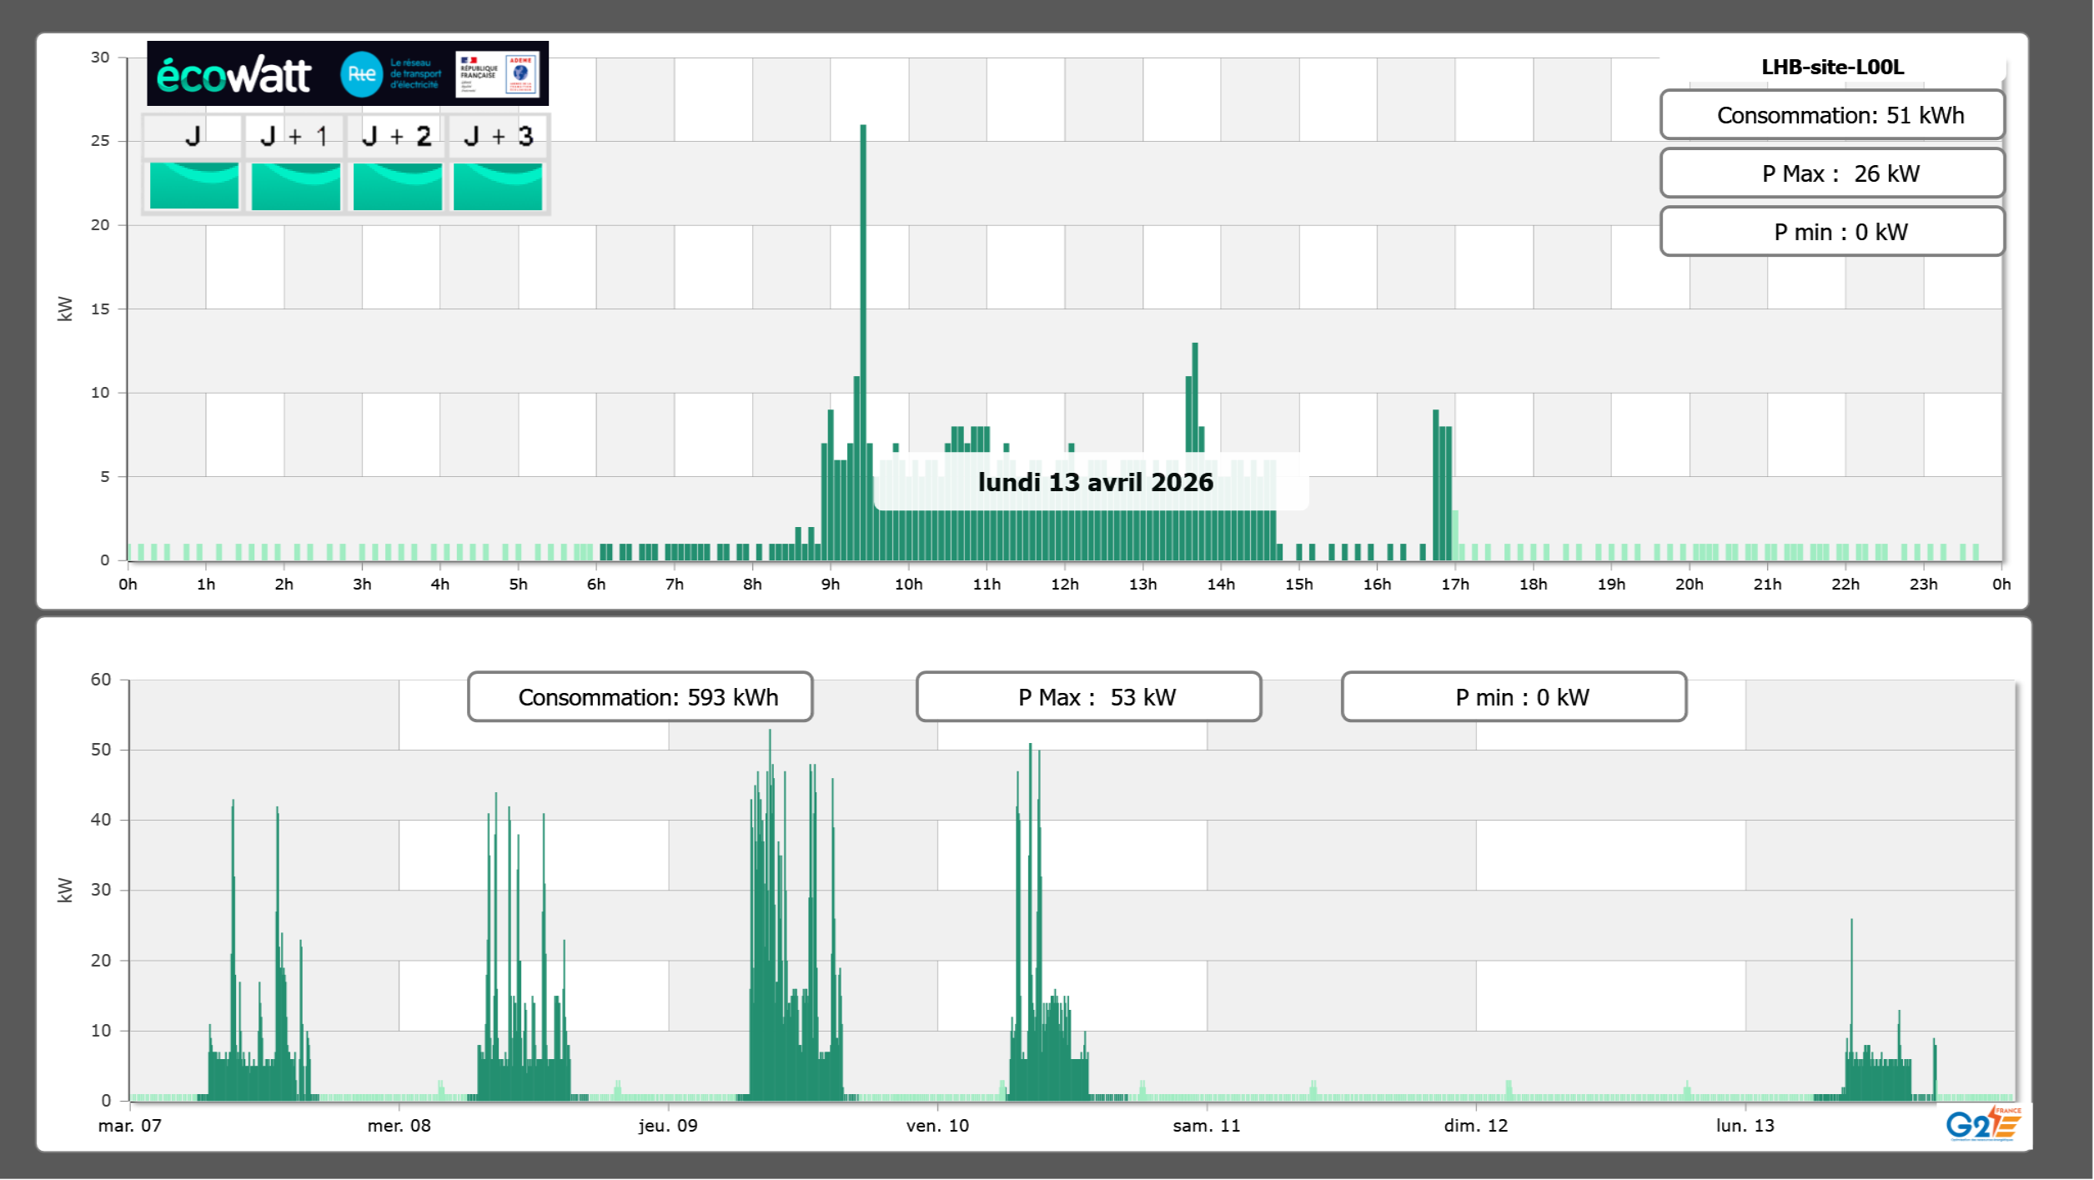
Task: Click the RTE round blue logo
Action: pos(361,74)
